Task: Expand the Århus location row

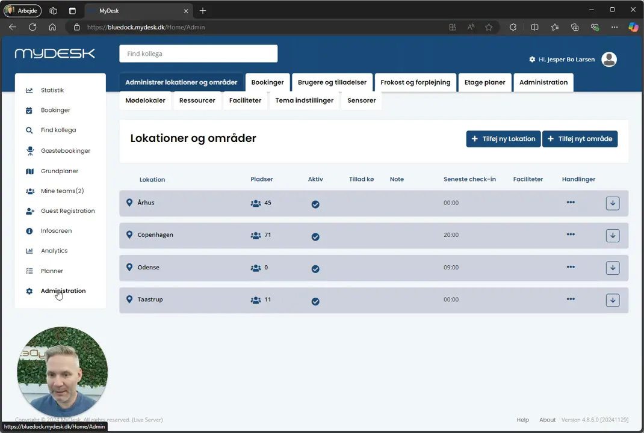Action: point(612,203)
